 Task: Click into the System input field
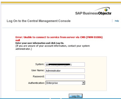pyautogui.click(x=65, y=64)
